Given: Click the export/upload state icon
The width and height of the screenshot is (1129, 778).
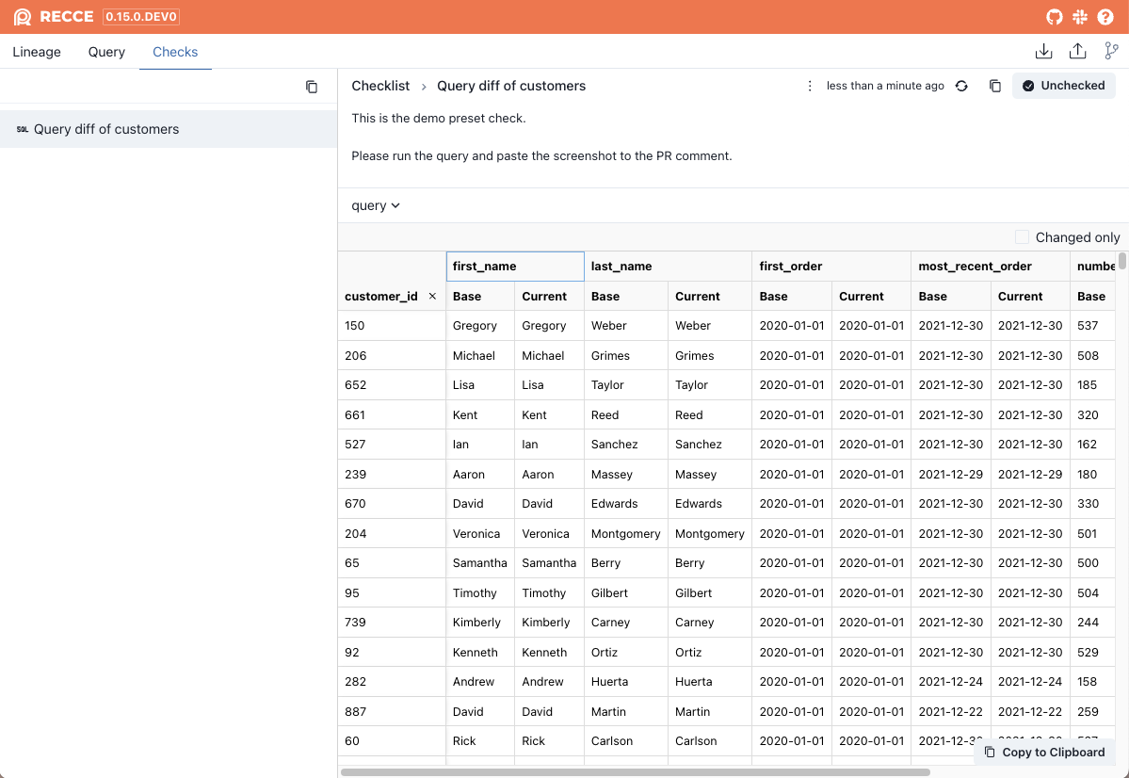Looking at the screenshot, I should click(x=1078, y=52).
